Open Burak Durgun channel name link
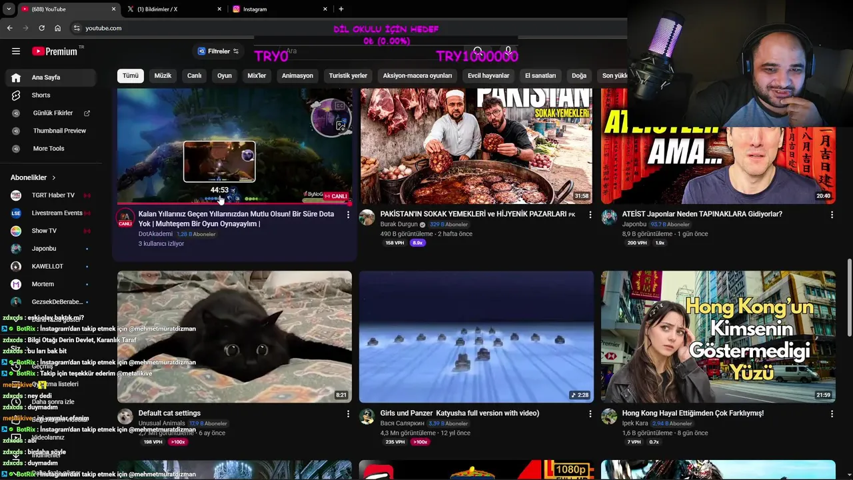Viewport: 853px width, 480px height. (399, 225)
